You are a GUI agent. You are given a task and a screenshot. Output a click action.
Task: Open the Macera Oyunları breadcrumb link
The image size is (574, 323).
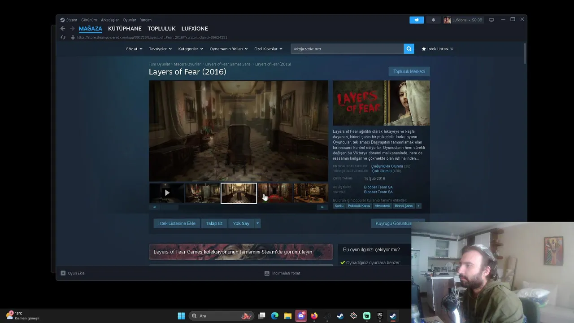click(187, 64)
